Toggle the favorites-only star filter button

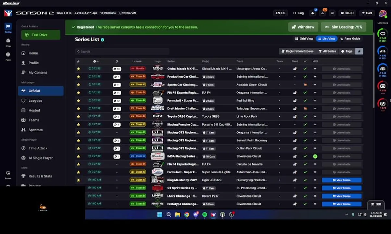click(359, 51)
